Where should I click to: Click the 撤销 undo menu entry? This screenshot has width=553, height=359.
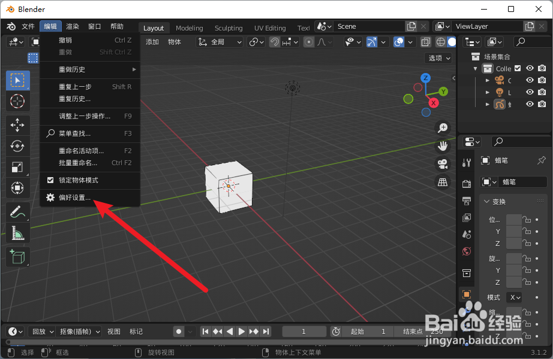[x=91, y=40]
